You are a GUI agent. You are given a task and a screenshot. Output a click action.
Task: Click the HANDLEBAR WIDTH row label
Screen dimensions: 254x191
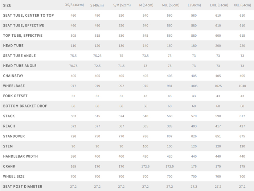tap(20, 156)
